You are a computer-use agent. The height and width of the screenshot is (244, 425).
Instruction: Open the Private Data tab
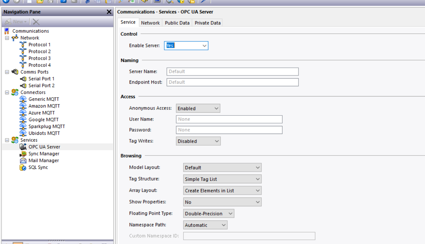(207, 23)
